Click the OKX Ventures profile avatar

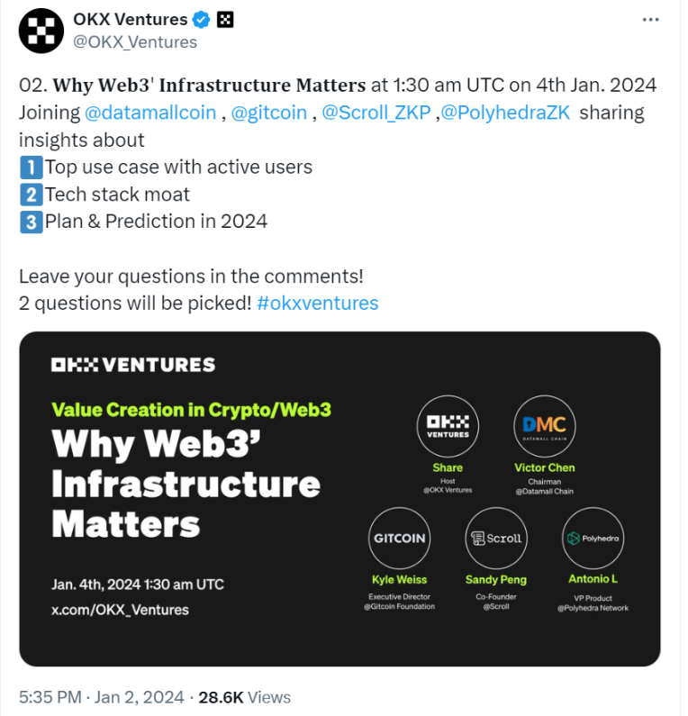click(x=41, y=31)
